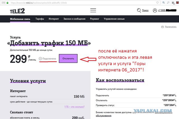Click the *255*280# disconnect command

pos(168,100)
